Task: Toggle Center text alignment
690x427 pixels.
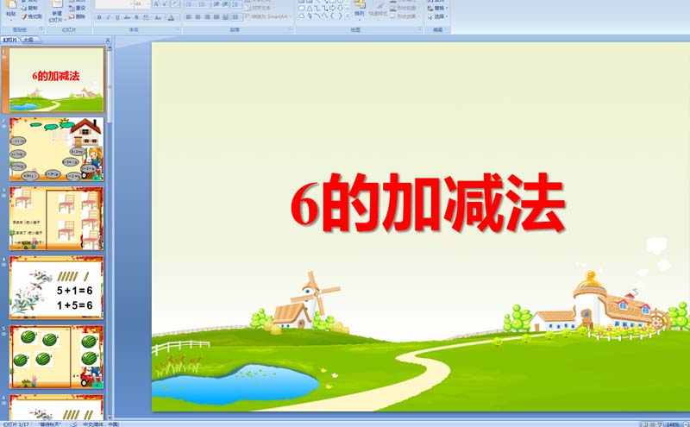Action: [198, 16]
